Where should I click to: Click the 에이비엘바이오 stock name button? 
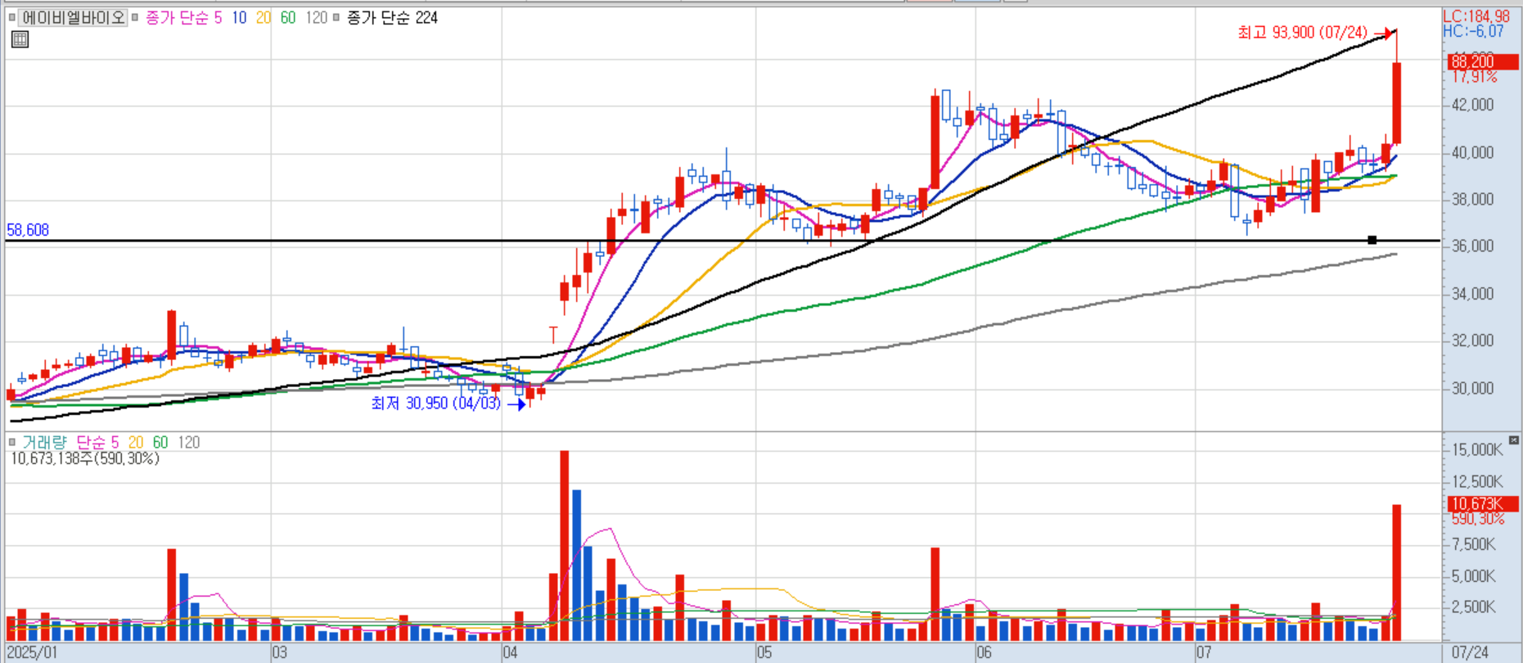pyautogui.click(x=74, y=17)
